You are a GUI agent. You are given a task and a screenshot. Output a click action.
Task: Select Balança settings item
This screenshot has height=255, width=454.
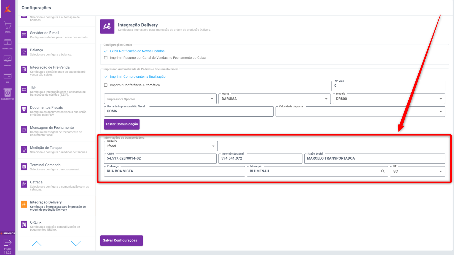57,52
